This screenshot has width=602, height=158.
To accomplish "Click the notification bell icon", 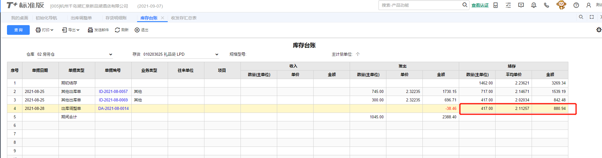I will click(534, 5).
